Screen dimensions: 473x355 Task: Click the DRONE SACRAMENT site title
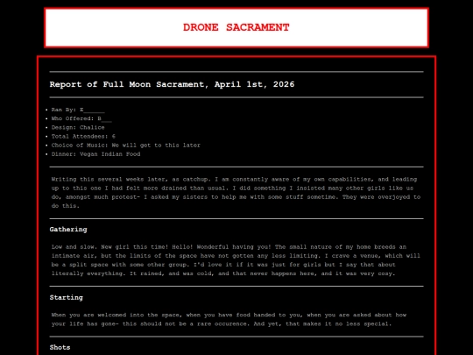(236, 27)
